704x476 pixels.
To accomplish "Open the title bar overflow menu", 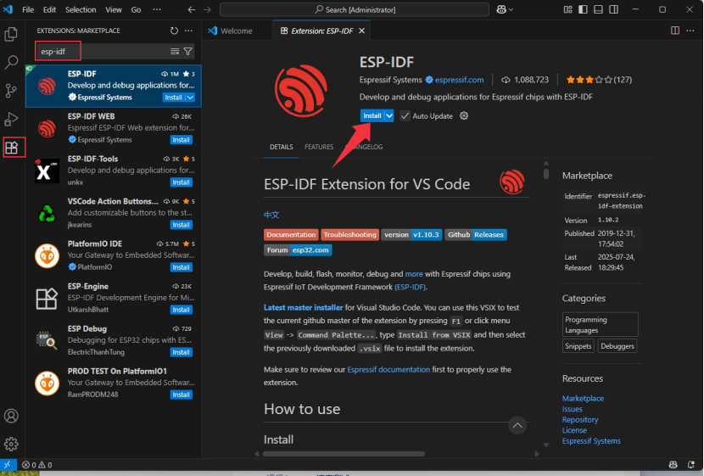I will (x=157, y=9).
